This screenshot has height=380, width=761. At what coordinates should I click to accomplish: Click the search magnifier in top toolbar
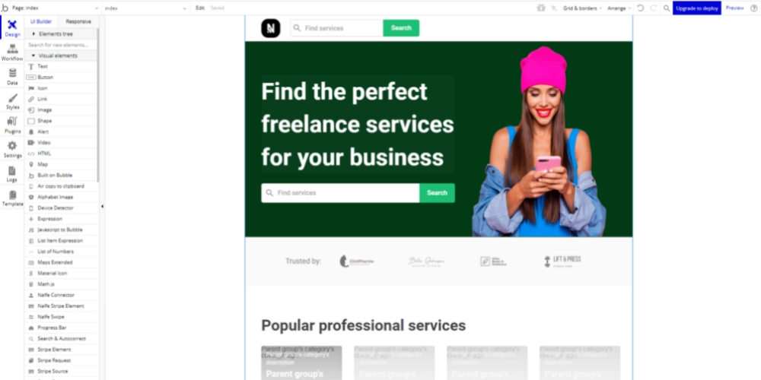(x=667, y=8)
